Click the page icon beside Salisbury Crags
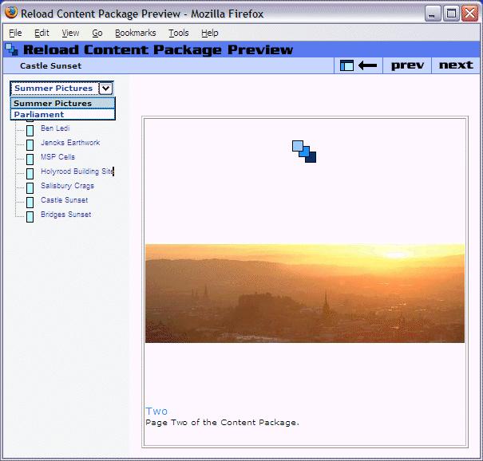The height and width of the screenshot is (461, 483). click(x=30, y=188)
